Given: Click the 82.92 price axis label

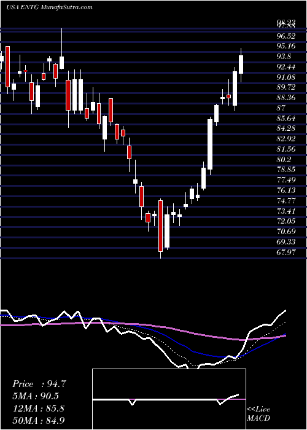Looking at the screenshot, I should [287, 139].
